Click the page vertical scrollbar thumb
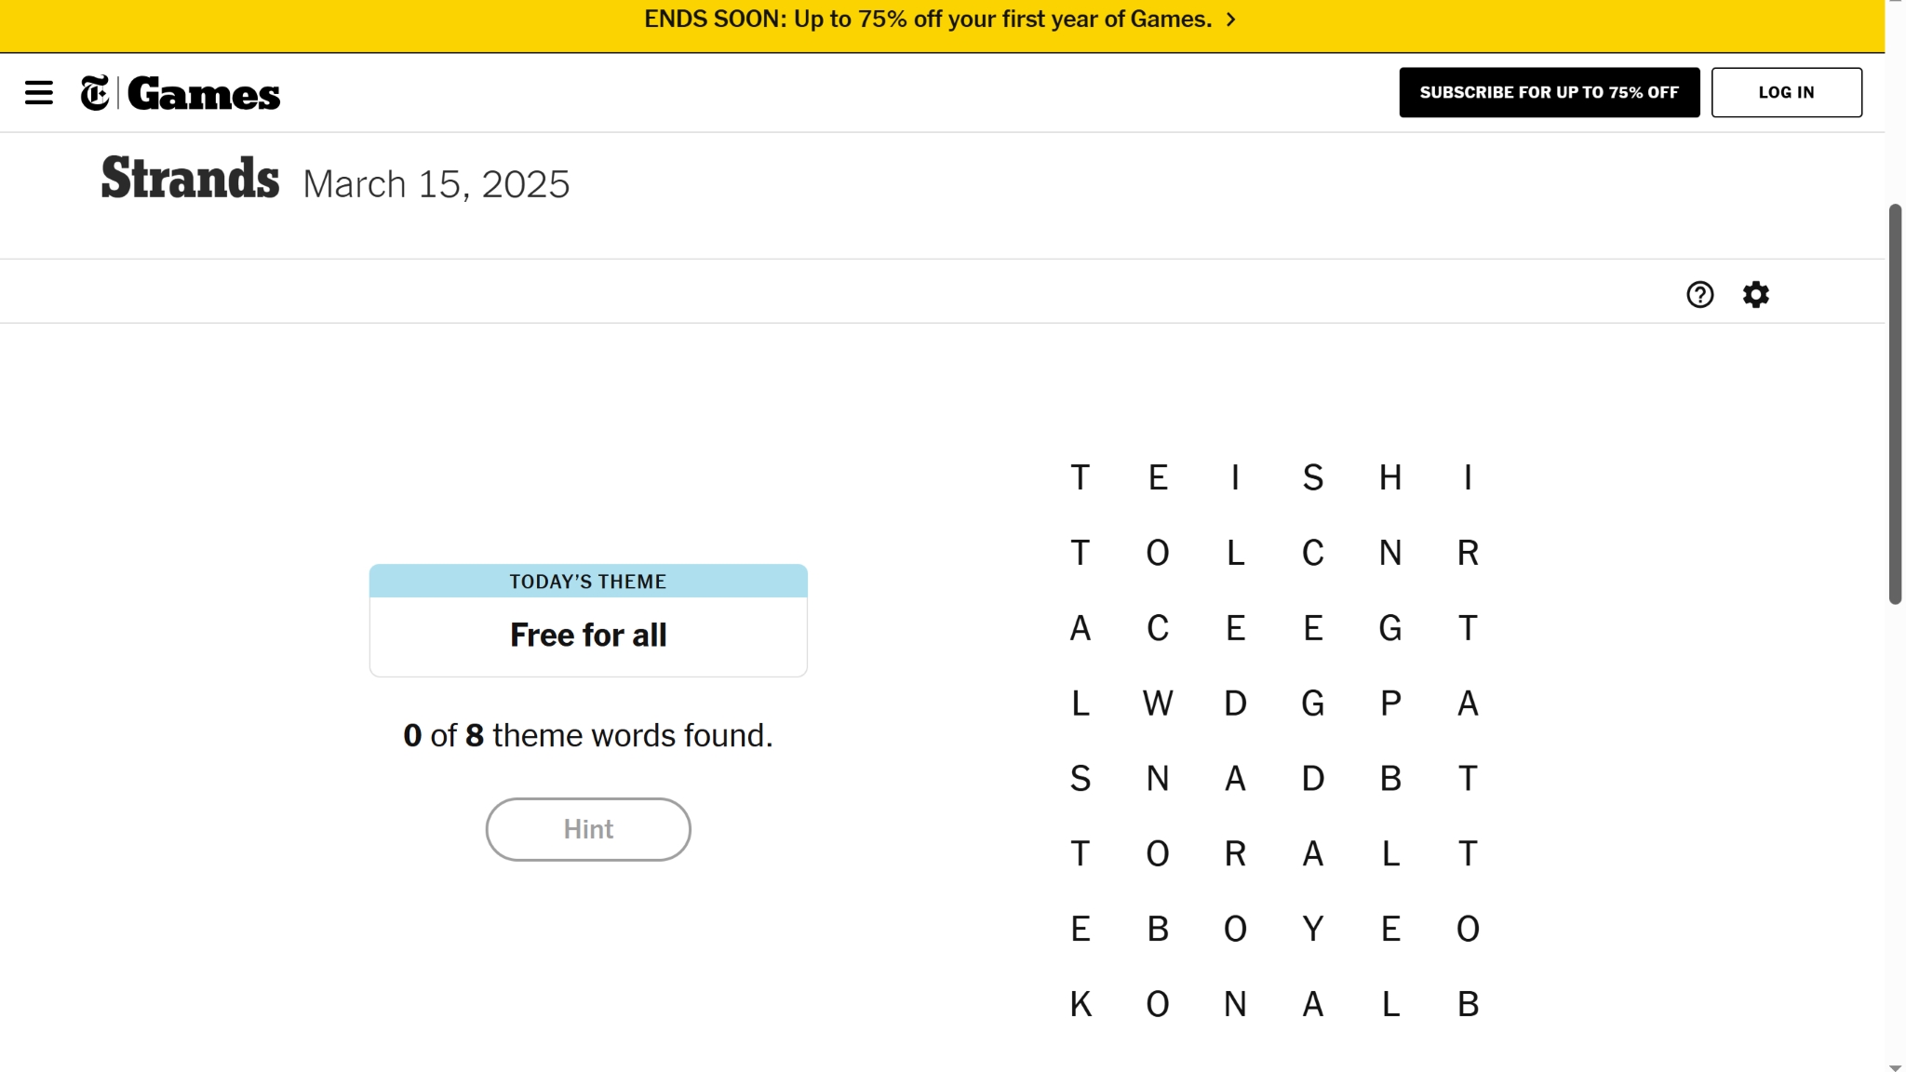This screenshot has height=1072, width=1906. [x=1895, y=404]
